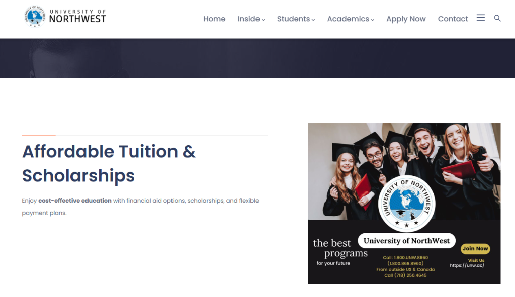Open the hamburger menu icon

pos(480,18)
